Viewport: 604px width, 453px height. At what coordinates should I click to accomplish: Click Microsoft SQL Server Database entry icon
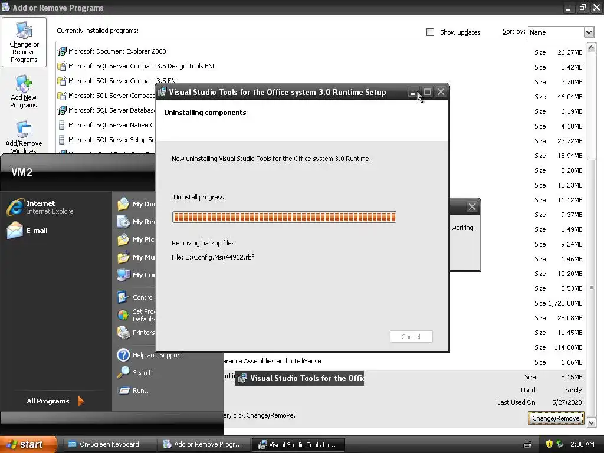(61, 110)
